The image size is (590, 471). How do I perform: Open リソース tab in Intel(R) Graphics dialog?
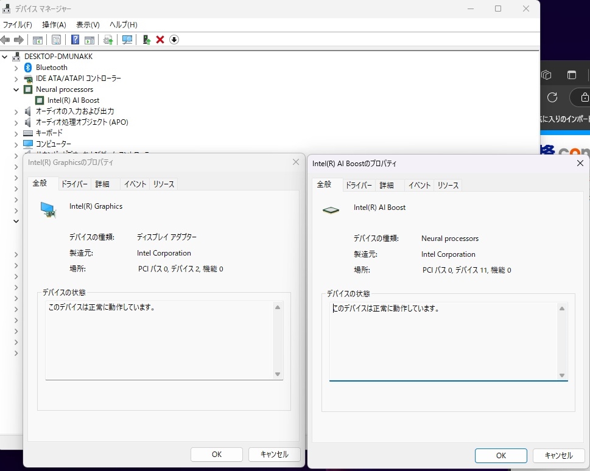[164, 184]
